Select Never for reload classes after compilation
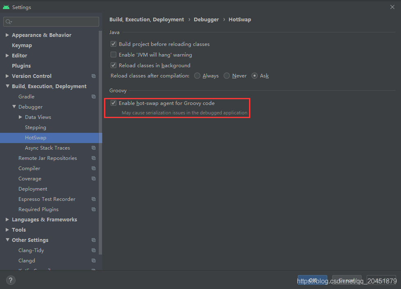 (227, 76)
